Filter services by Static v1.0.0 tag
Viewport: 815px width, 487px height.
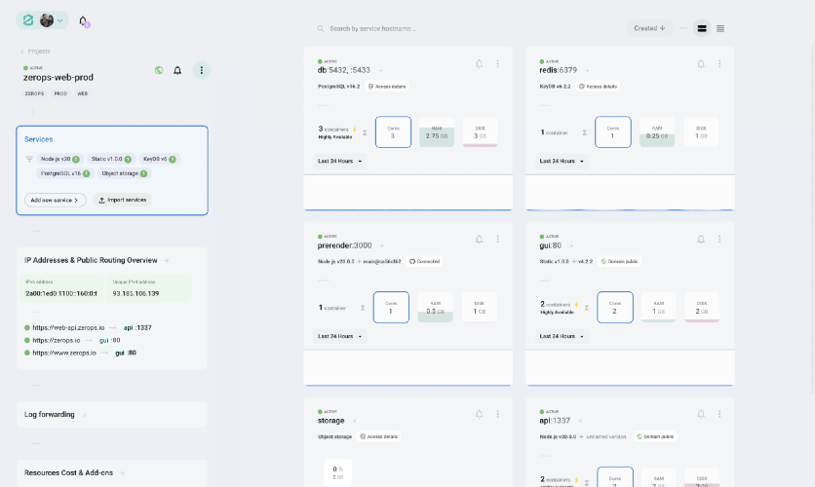[x=111, y=159]
